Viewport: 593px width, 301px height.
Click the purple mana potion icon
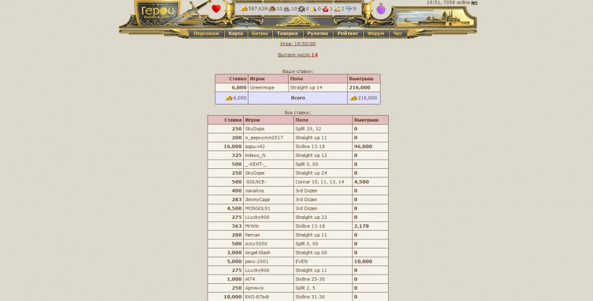pyautogui.click(x=381, y=9)
